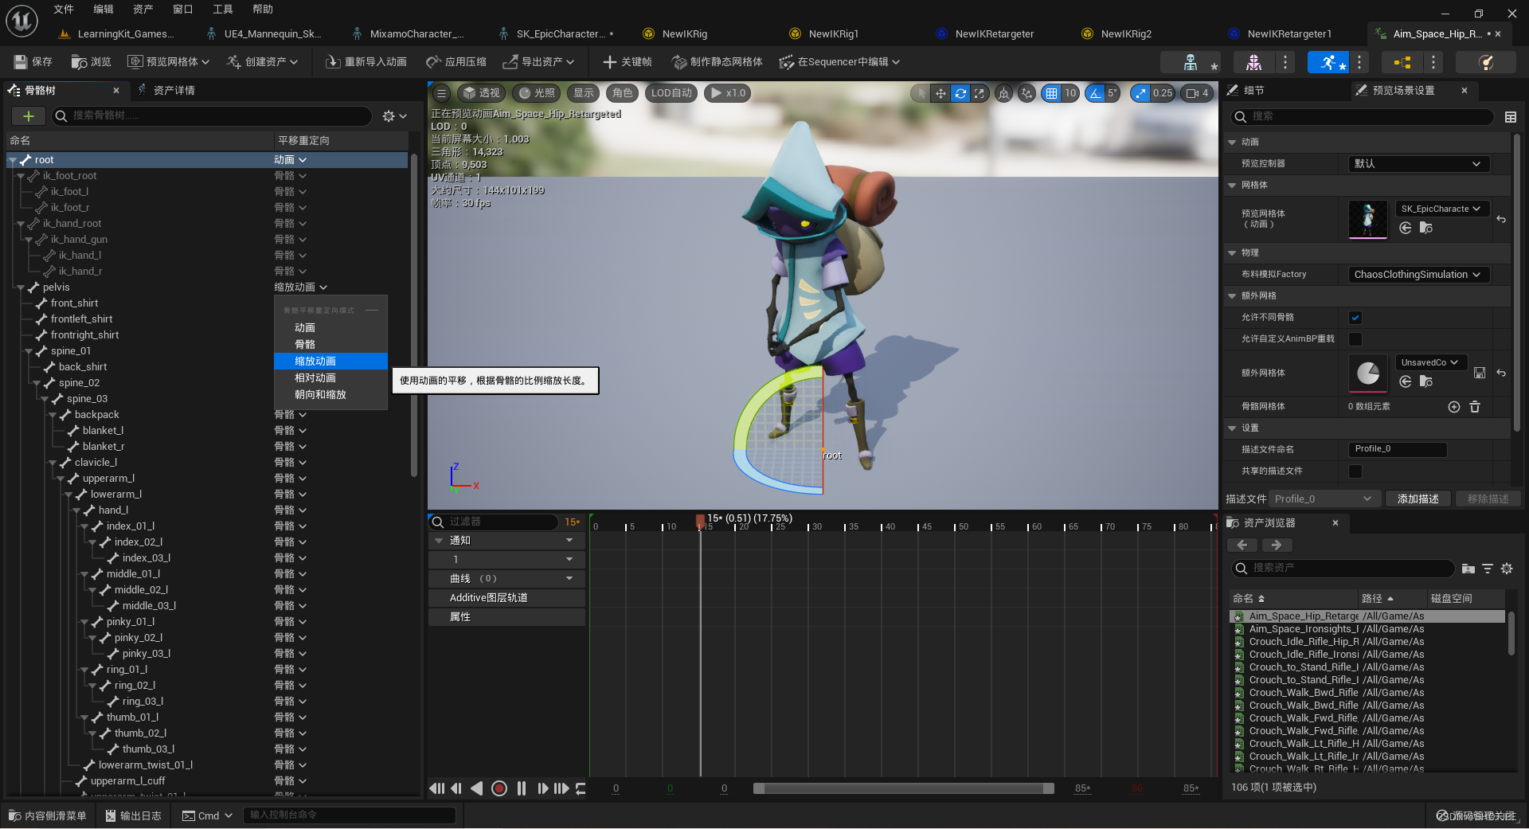Select the rotate gizmo tool in viewport
Viewport: 1529px width, 829px height.
[x=960, y=93]
